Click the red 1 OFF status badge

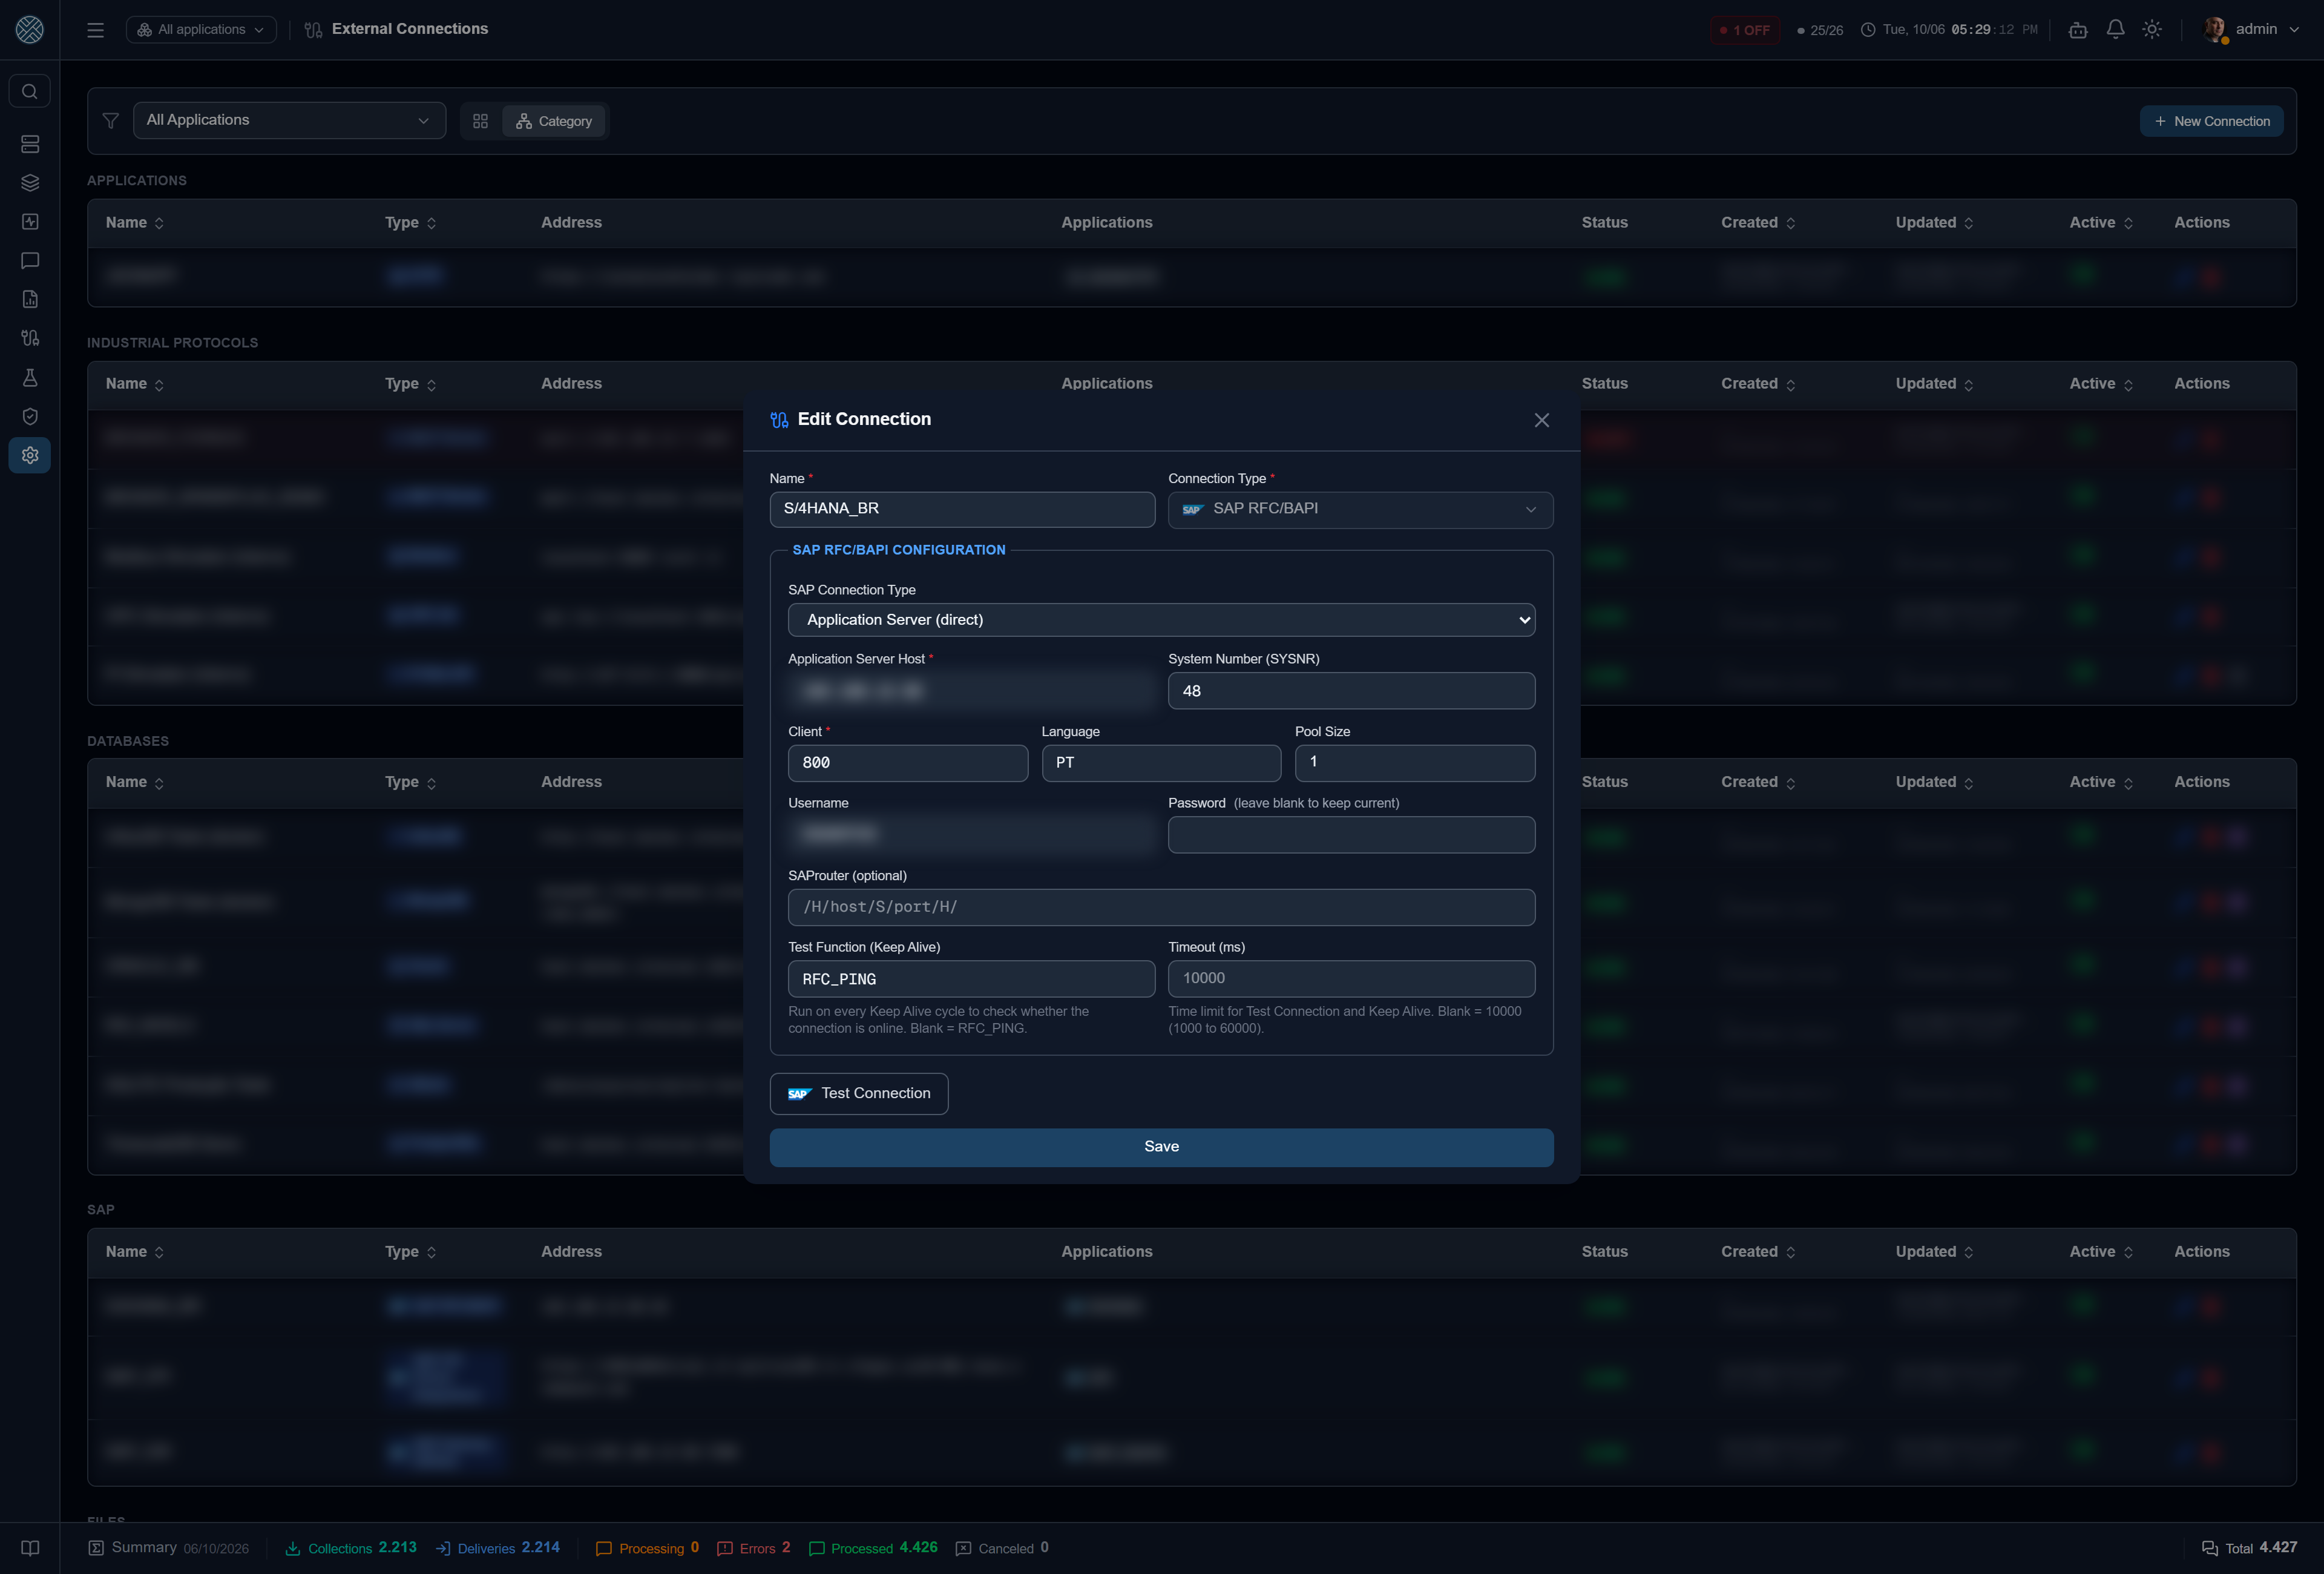(1744, 30)
